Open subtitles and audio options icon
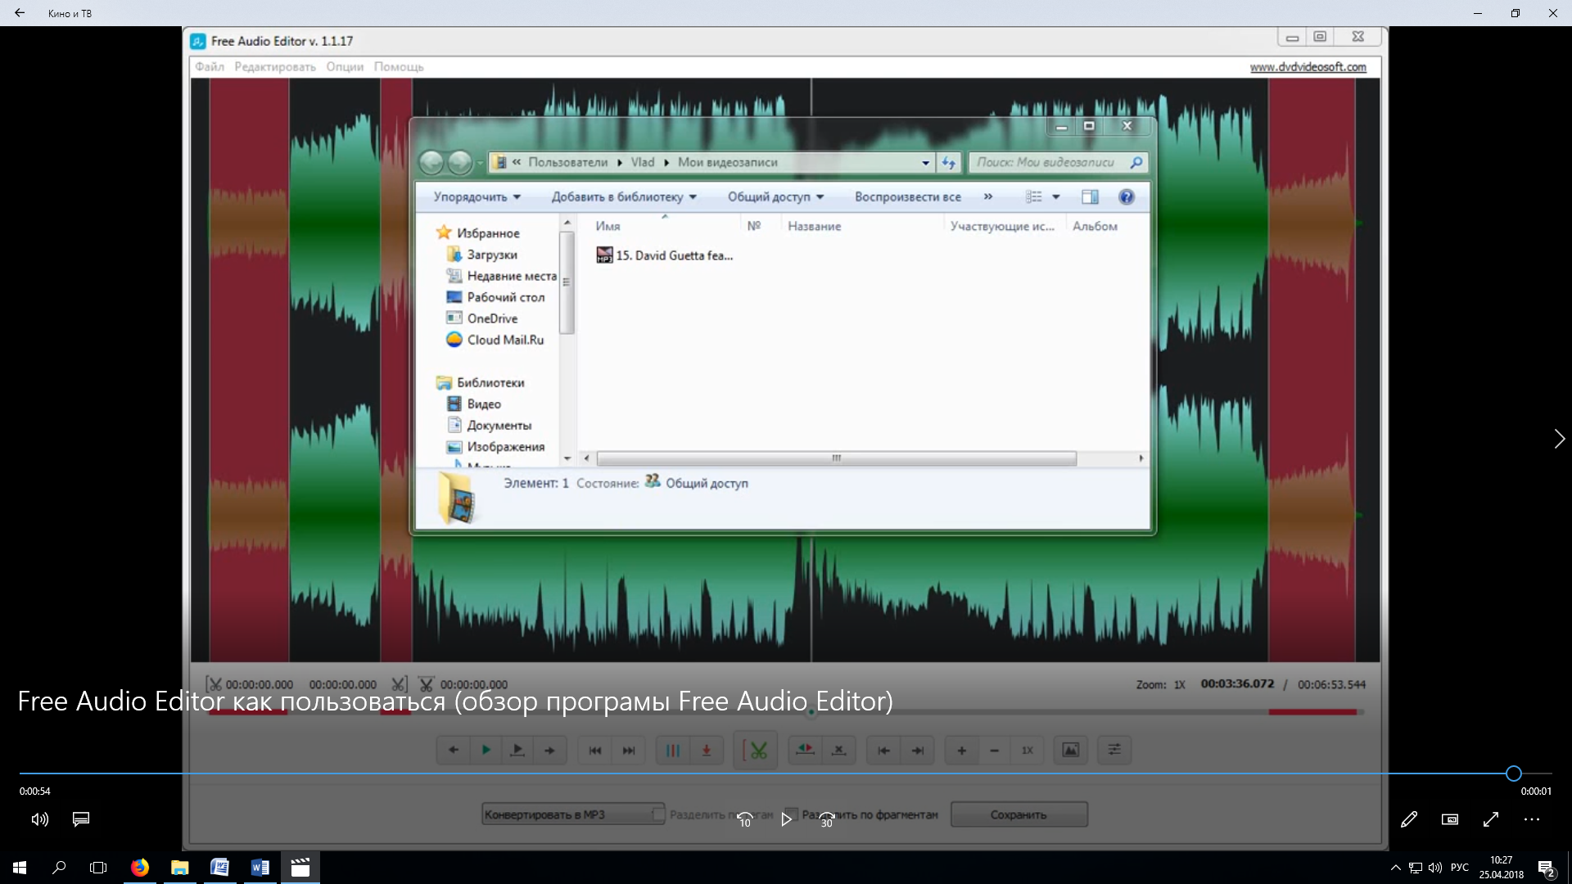 (81, 819)
